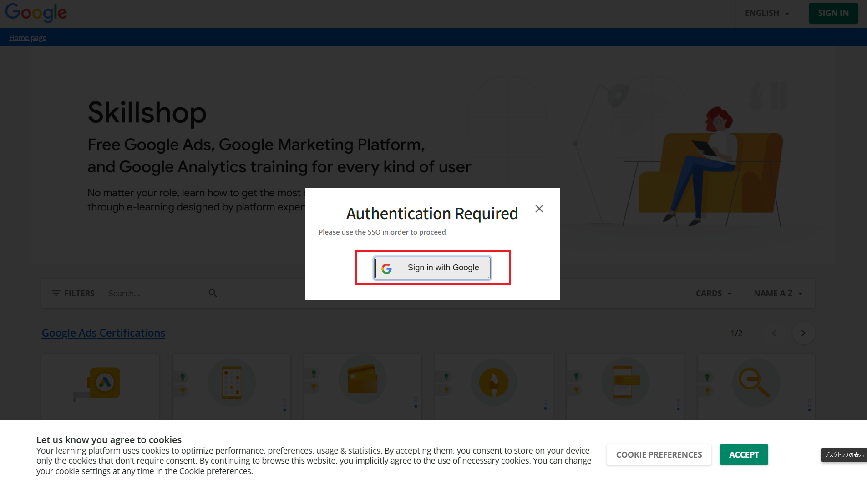Open three-dot menu on phone message card
This screenshot has height=489, width=867.
pyautogui.click(x=678, y=404)
